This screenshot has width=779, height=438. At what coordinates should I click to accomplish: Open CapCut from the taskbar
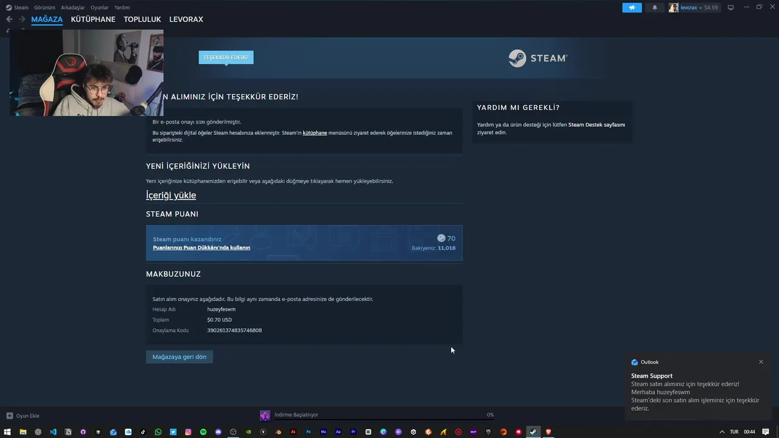(368, 432)
